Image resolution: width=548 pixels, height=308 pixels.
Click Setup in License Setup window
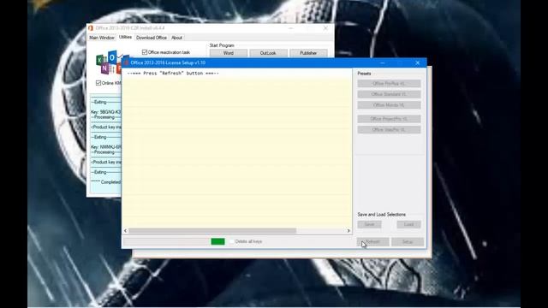coord(408,241)
